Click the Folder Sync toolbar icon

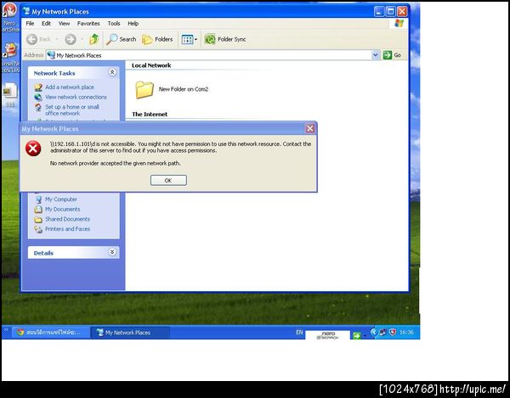click(210, 39)
